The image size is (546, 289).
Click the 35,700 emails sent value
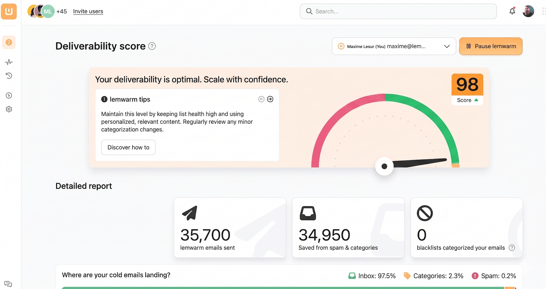205,235
